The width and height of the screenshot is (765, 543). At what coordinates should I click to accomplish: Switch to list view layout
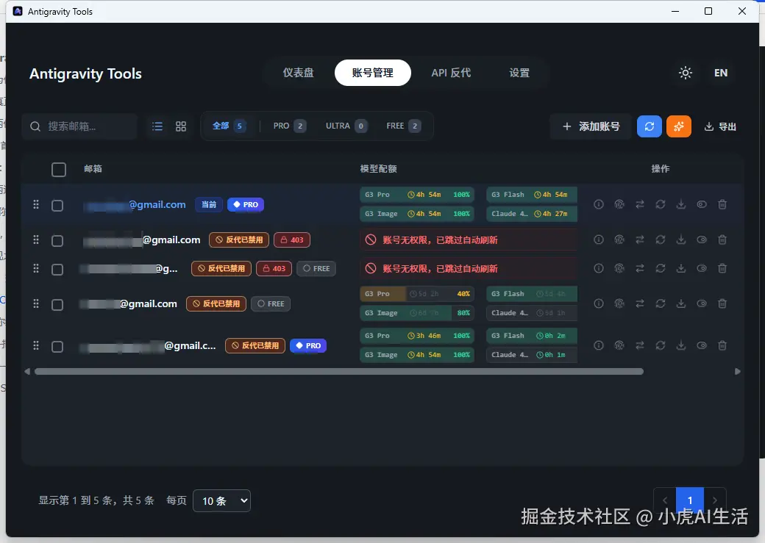tap(157, 126)
